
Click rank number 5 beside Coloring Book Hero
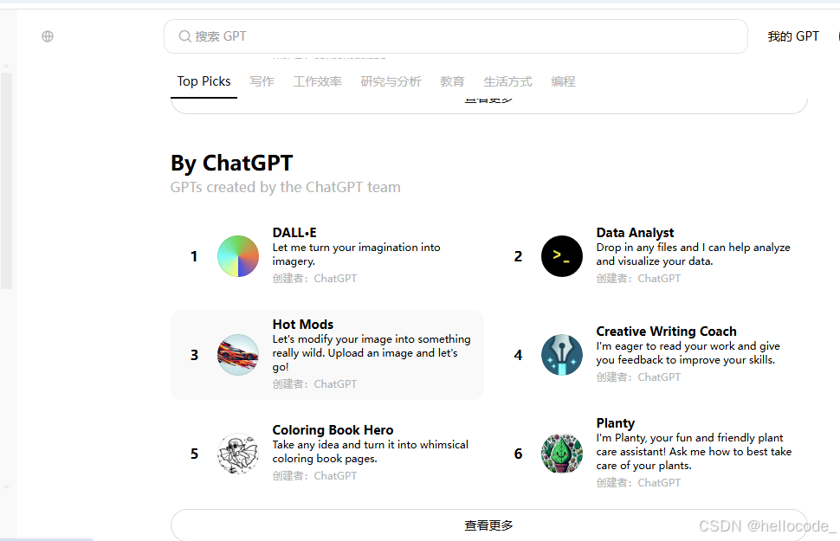point(194,454)
